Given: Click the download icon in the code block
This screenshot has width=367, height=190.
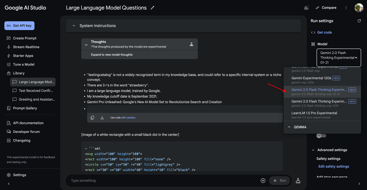Looking at the screenshot, I should 102,117.
